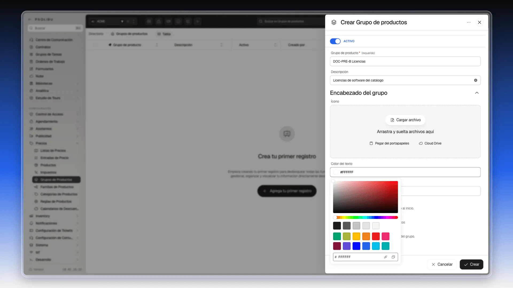513x288 pixels.
Task: Click the copy hex value icon
Action: tap(393, 257)
